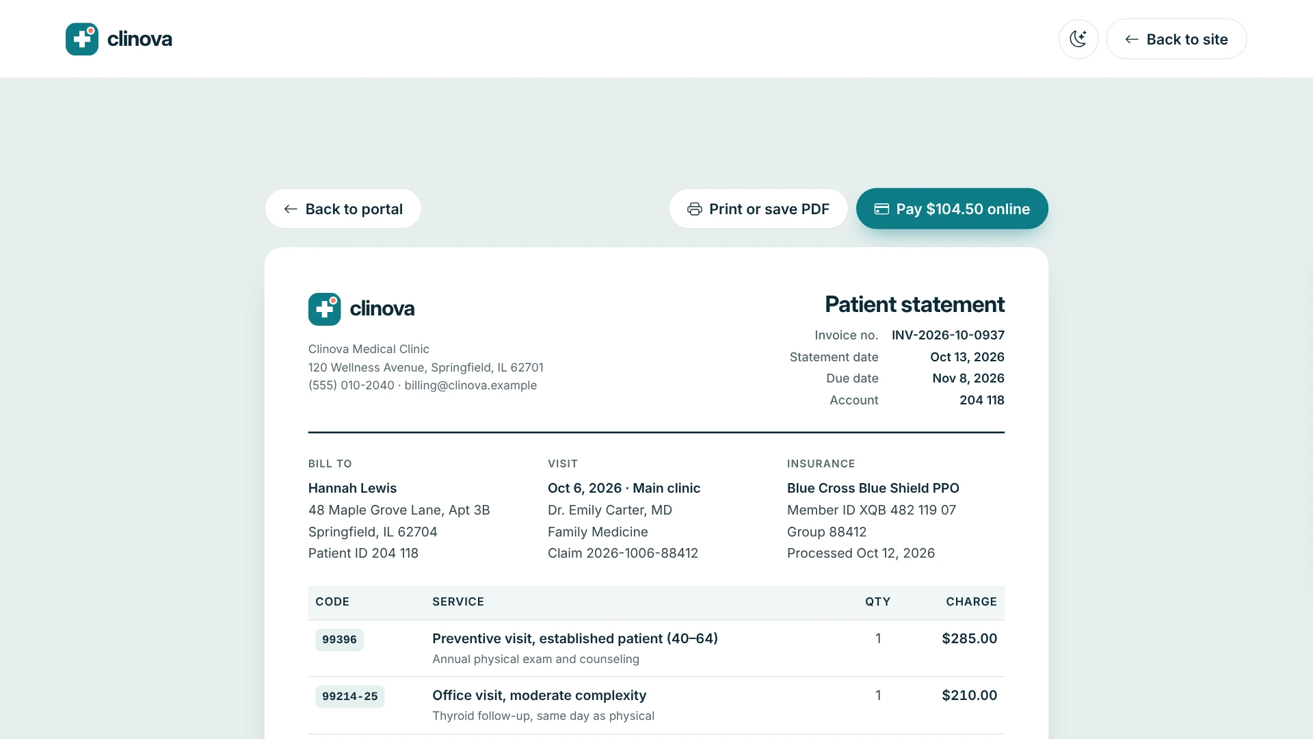This screenshot has width=1313, height=739.
Task: Click the code badge 99396
Action: tap(339, 640)
